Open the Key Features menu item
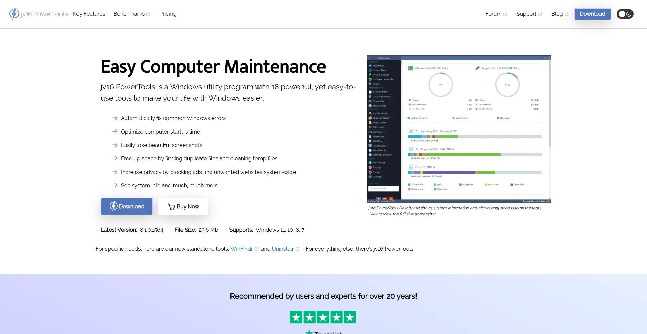 tap(89, 14)
